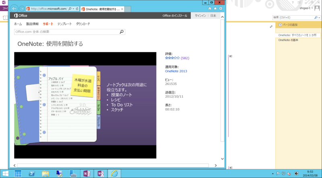
Task: Click the vertical scrollbar thumb in browser
Action: [x=222, y=81]
